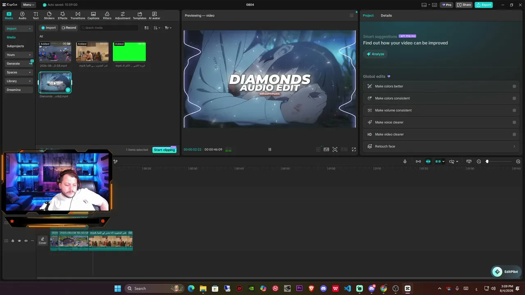Open the Adjustment tab
525x295 pixels.
(x=123, y=16)
